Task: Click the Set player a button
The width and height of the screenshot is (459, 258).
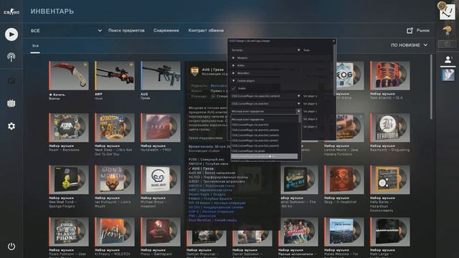Action: 310,96
